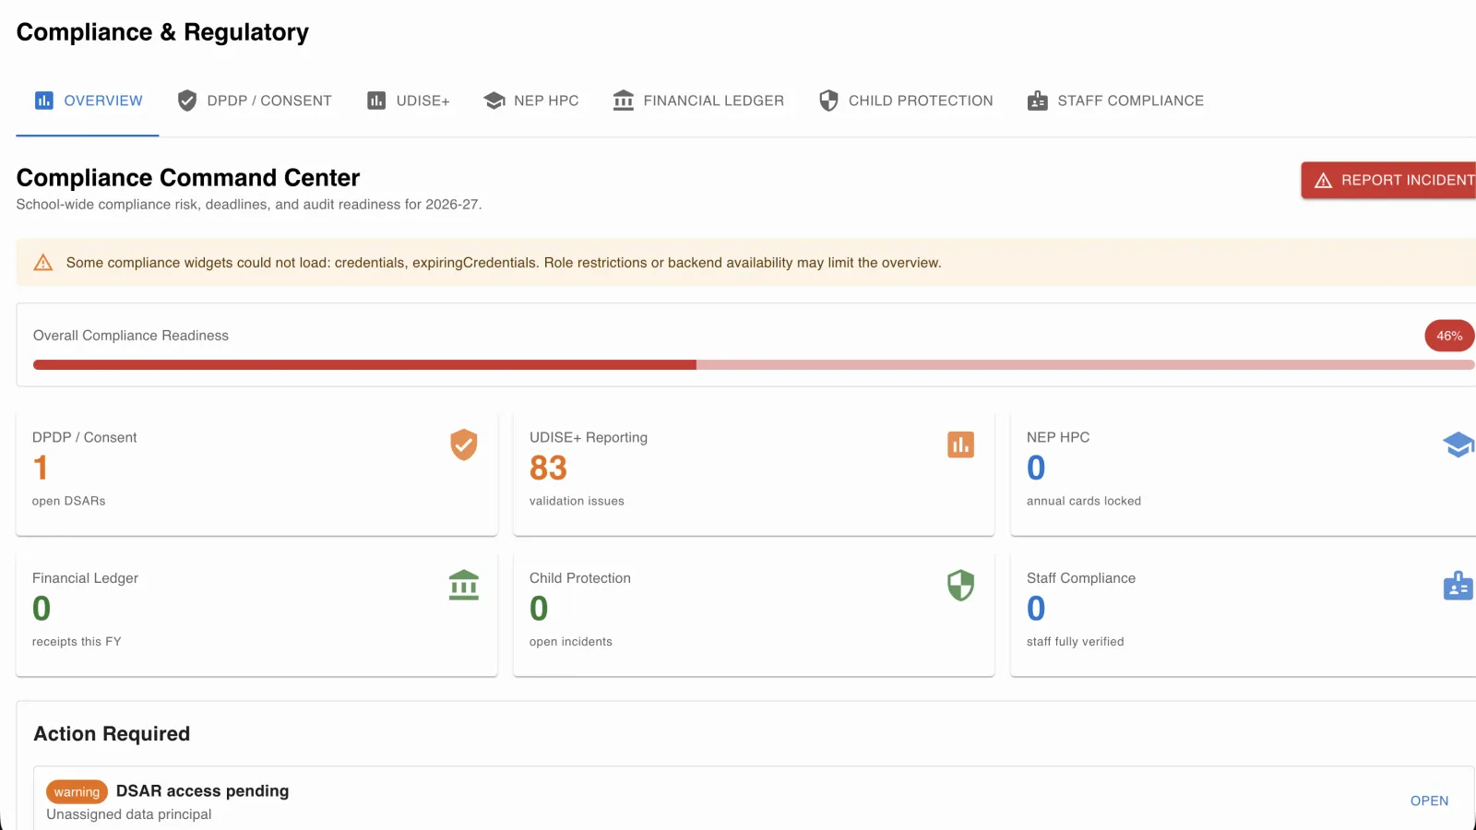Click the Report Incident button
1476x830 pixels.
[1388, 180]
